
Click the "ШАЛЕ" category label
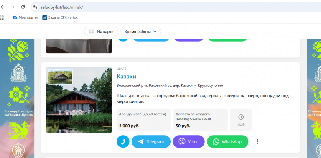pos(122,69)
